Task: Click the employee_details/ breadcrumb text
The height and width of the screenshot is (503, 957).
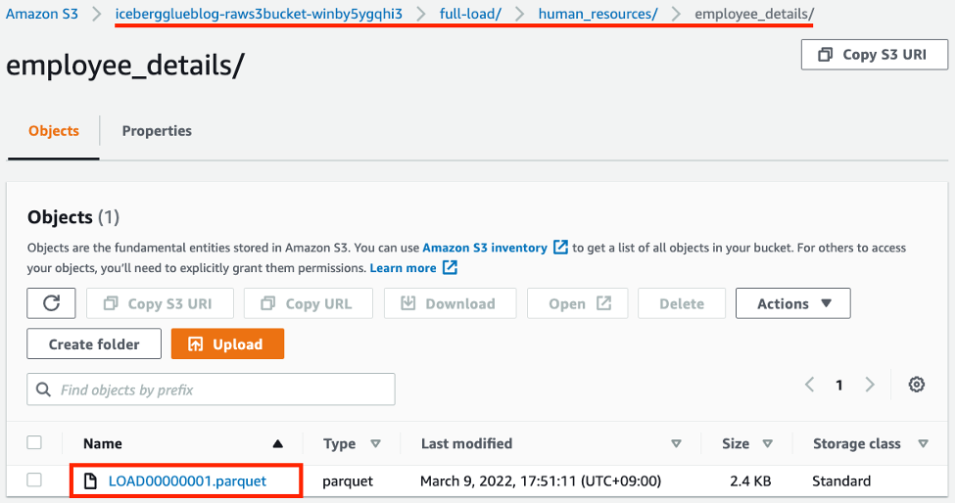Action: pos(754,14)
